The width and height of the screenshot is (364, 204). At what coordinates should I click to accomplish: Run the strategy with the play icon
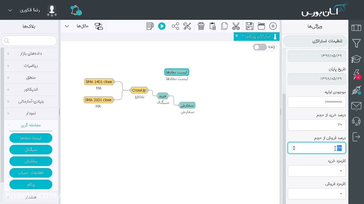pyautogui.click(x=162, y=26)
